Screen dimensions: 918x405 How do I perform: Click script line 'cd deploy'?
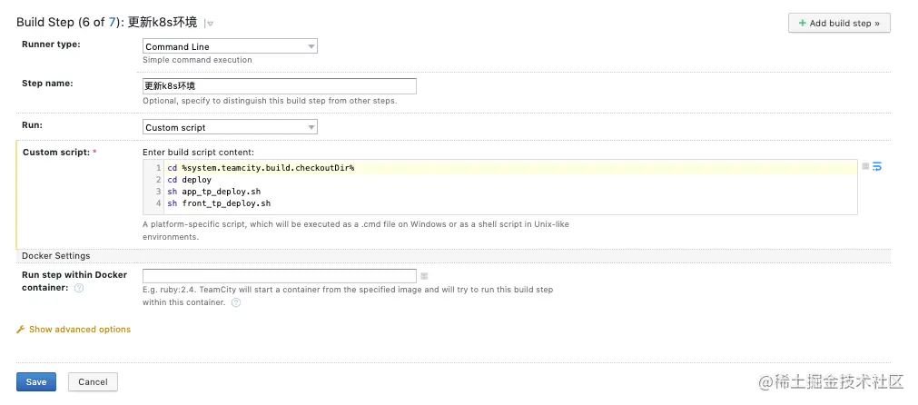tap(189, 180)
